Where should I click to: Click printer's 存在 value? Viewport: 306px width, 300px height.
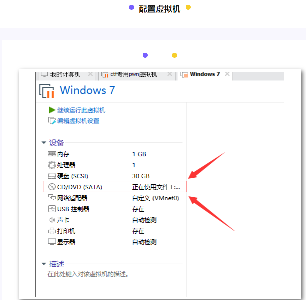tap(138, 231)
